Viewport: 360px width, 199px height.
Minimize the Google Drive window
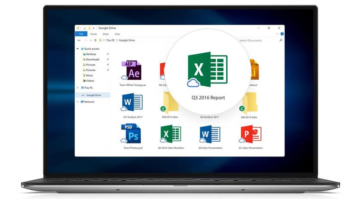pyautogui.click(x=258, y=28)
